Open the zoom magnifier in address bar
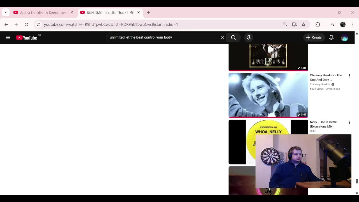 pos(285,24)
